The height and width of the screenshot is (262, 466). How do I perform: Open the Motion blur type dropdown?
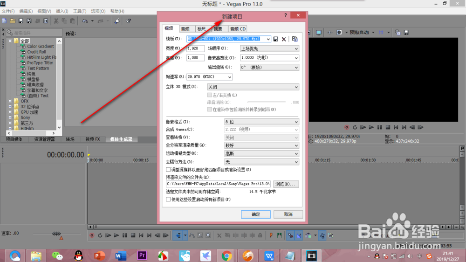coord(261,153)
